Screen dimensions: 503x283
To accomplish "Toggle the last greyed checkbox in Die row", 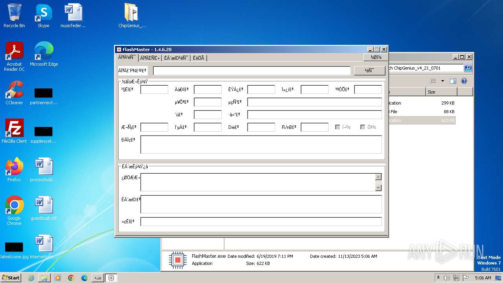I will [x=363, y=127].
